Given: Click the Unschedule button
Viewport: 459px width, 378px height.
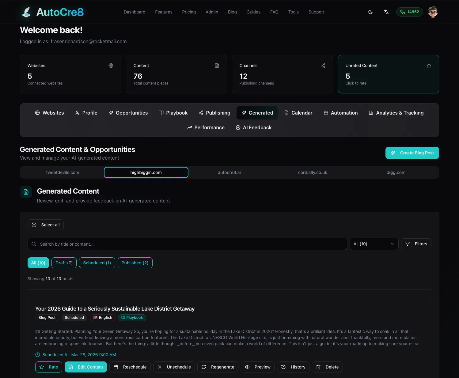Looking at the screenshot, I should point(174,367).
